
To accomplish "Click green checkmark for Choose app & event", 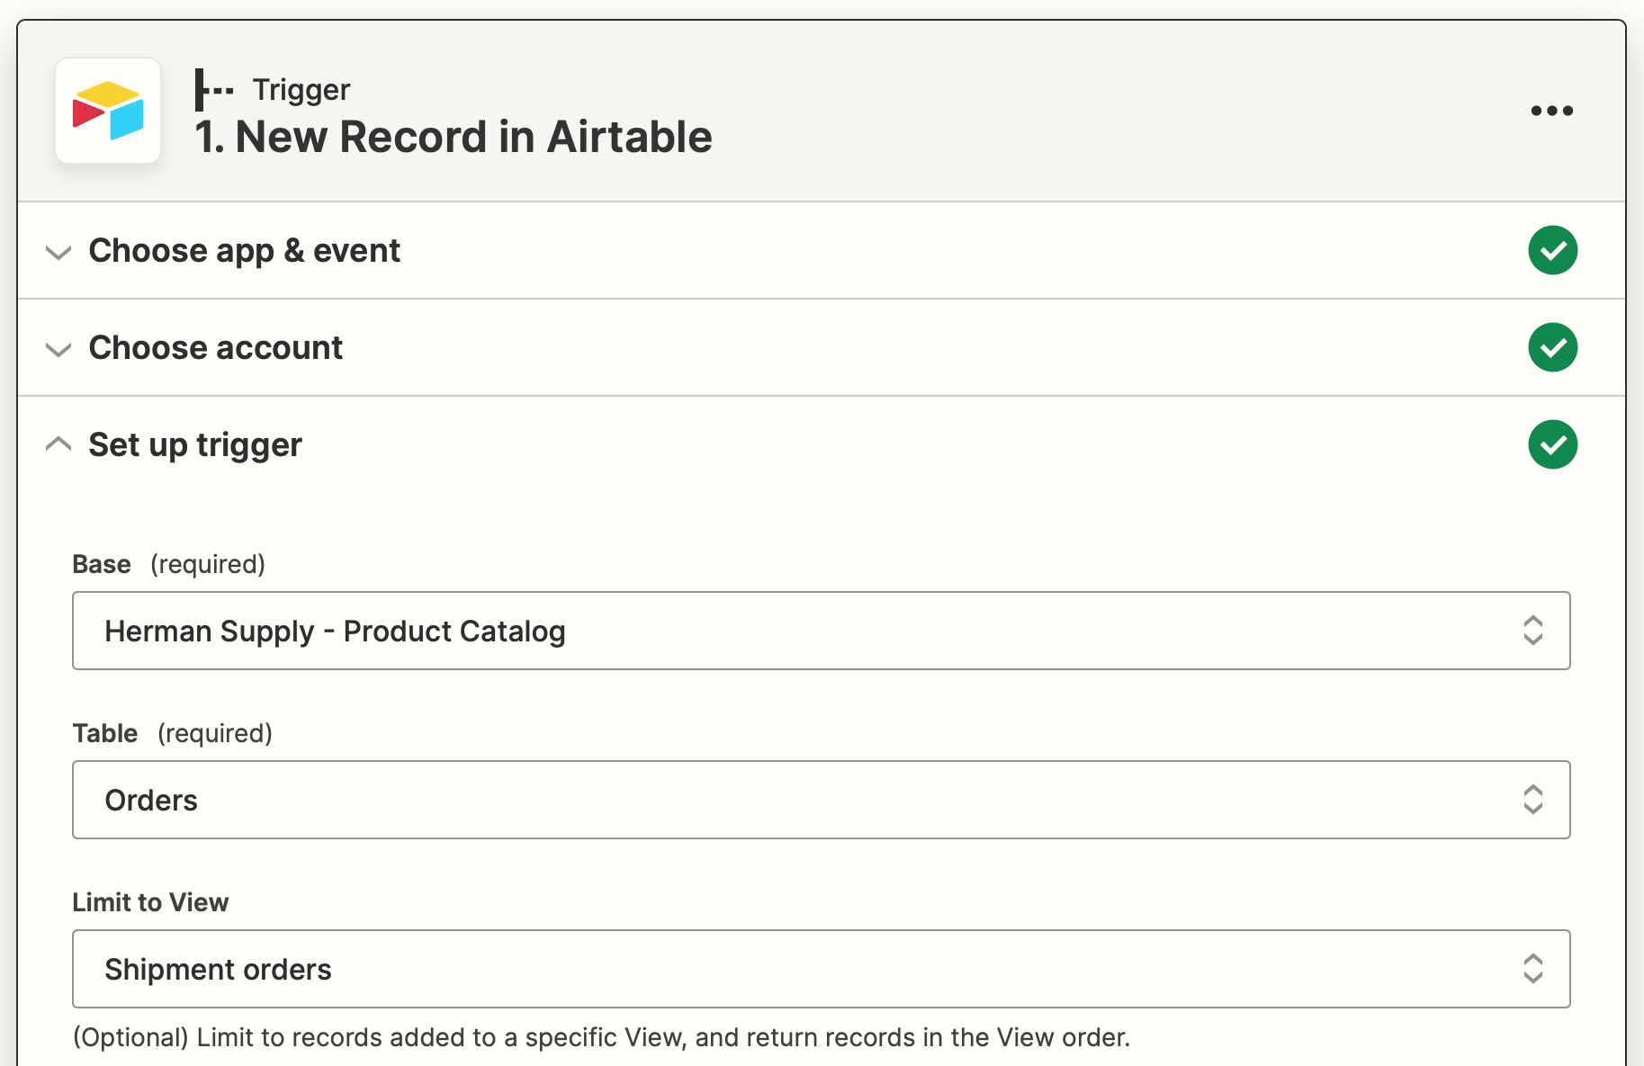I will pos(1552,250).
